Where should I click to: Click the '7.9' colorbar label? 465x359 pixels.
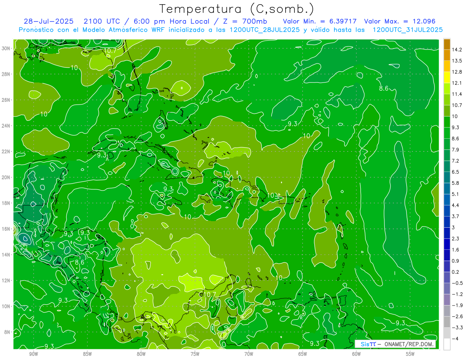[456, 150]
